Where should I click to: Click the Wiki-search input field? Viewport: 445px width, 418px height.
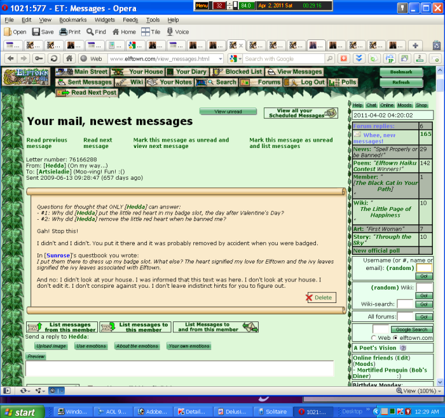405,304
